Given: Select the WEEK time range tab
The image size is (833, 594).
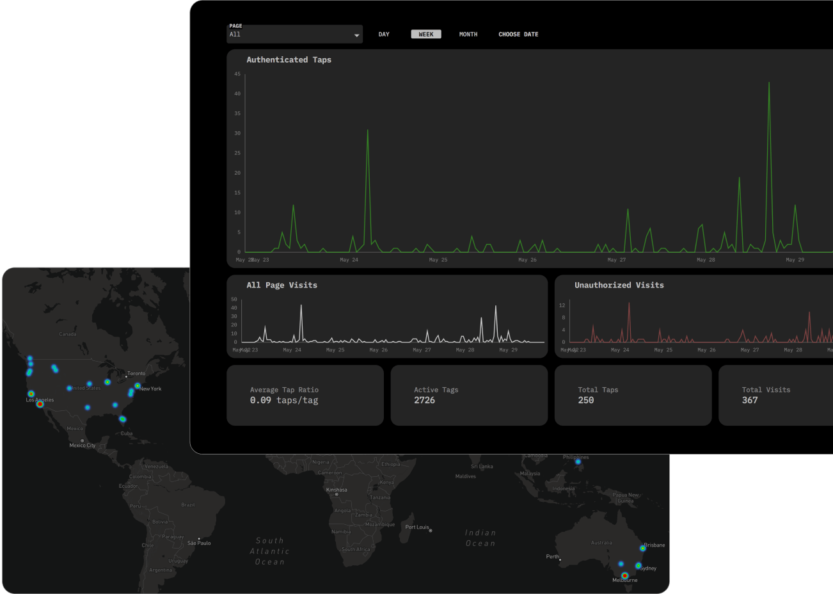Looking at the screenshot, I should 426,35.
